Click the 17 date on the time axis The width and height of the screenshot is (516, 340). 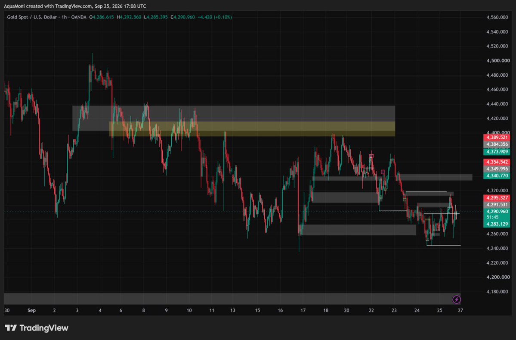(303, 310)
